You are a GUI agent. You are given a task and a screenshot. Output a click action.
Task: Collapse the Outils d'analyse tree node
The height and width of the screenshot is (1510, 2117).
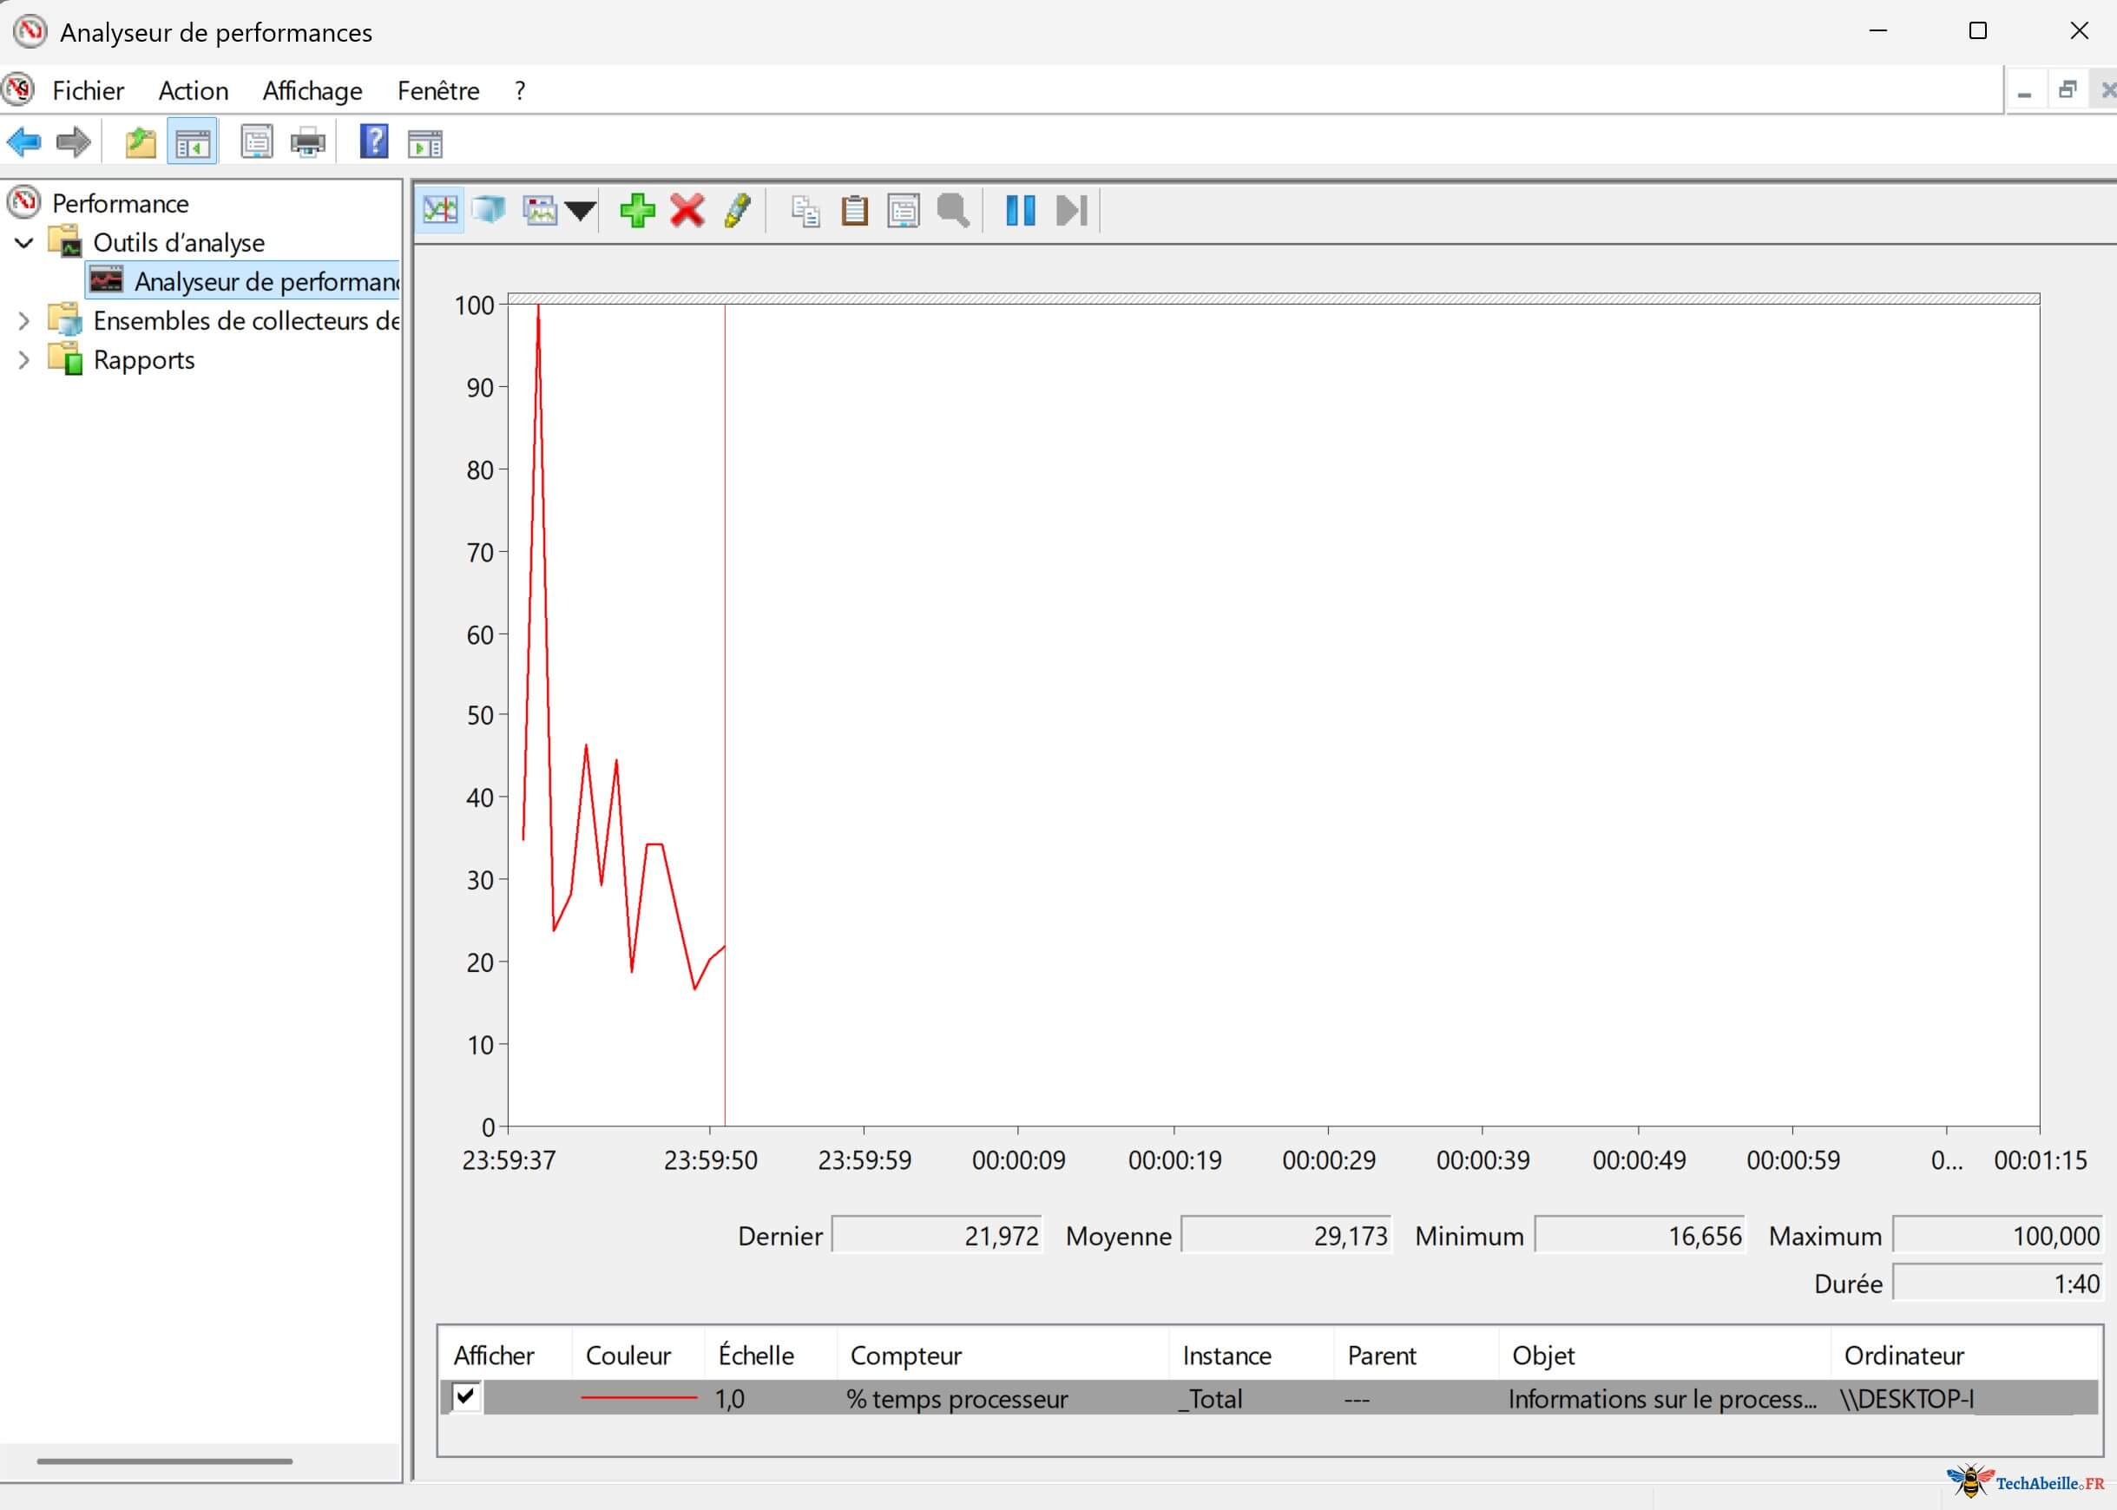(25, 244)
